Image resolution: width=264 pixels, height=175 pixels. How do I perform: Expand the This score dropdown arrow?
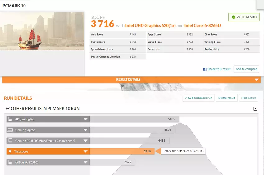point(85,151)
